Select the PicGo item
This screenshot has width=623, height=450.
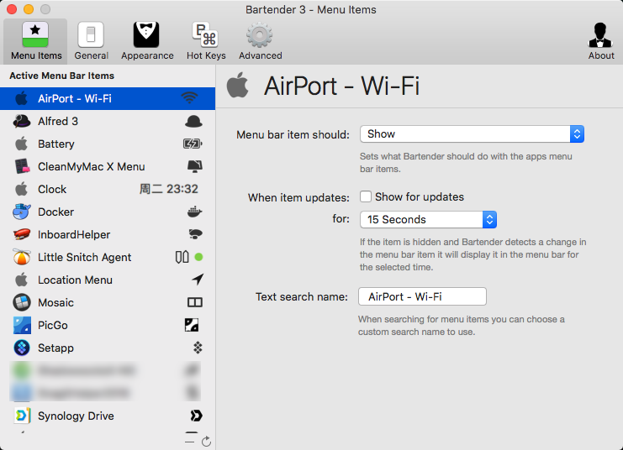point(108,325)
